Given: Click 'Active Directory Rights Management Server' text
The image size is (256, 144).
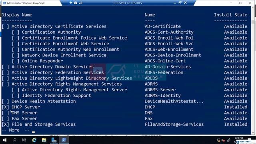Looking at the screenshot, I should pyautogui.click(x=74, y=90).
